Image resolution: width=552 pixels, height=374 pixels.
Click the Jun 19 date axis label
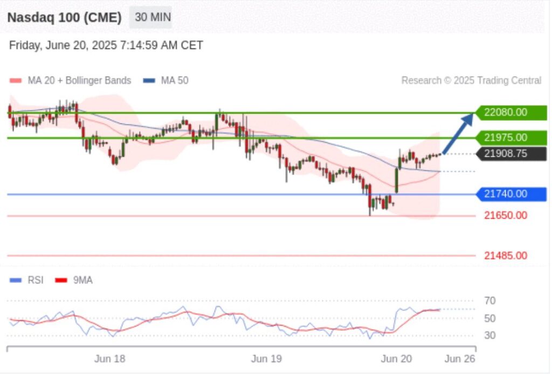pyautogui.click(x=266, y=359)
